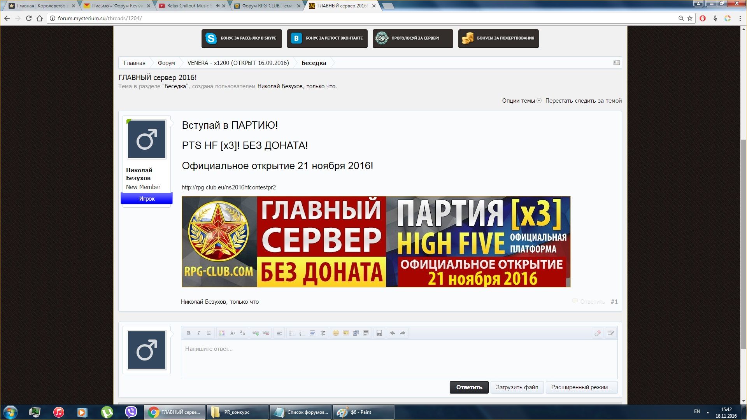Click the undo arrow in editor
This screenshot has height=420, width=747.
pyautogui.click(x=393, y=333)
